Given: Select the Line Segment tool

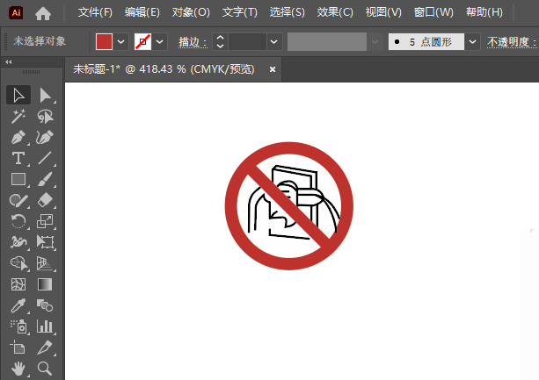Looking at the screenshot, I should pos(45,159).
